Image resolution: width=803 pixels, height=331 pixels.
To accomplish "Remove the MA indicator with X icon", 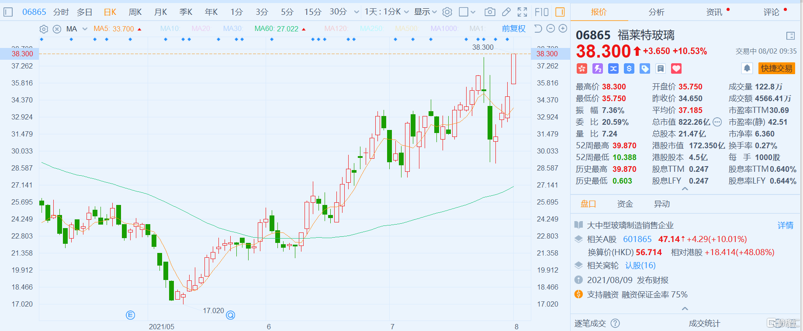I will (x=57, y=29).
